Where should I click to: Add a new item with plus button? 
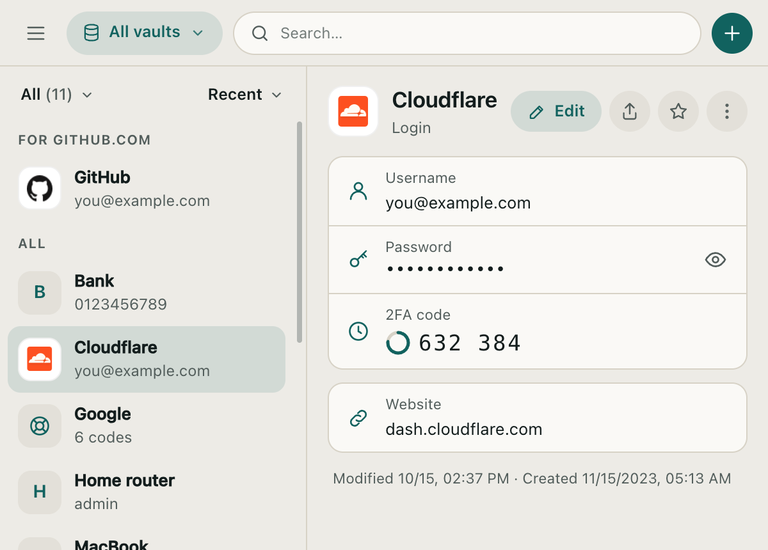732,33
